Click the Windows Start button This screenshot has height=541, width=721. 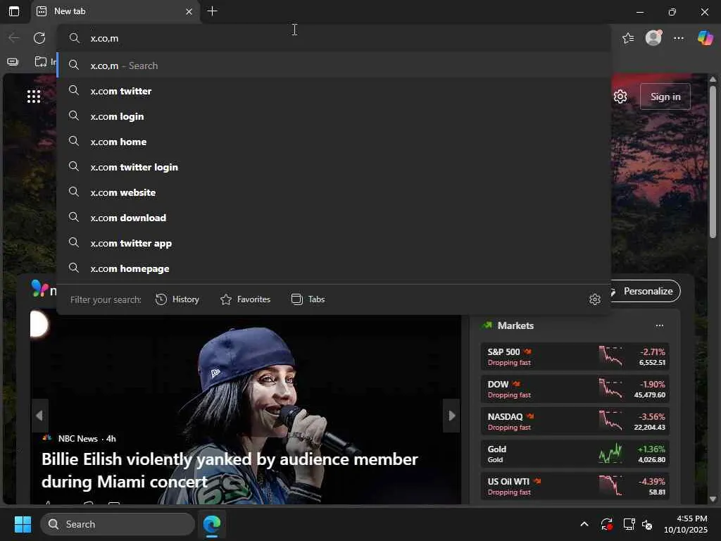23,524
